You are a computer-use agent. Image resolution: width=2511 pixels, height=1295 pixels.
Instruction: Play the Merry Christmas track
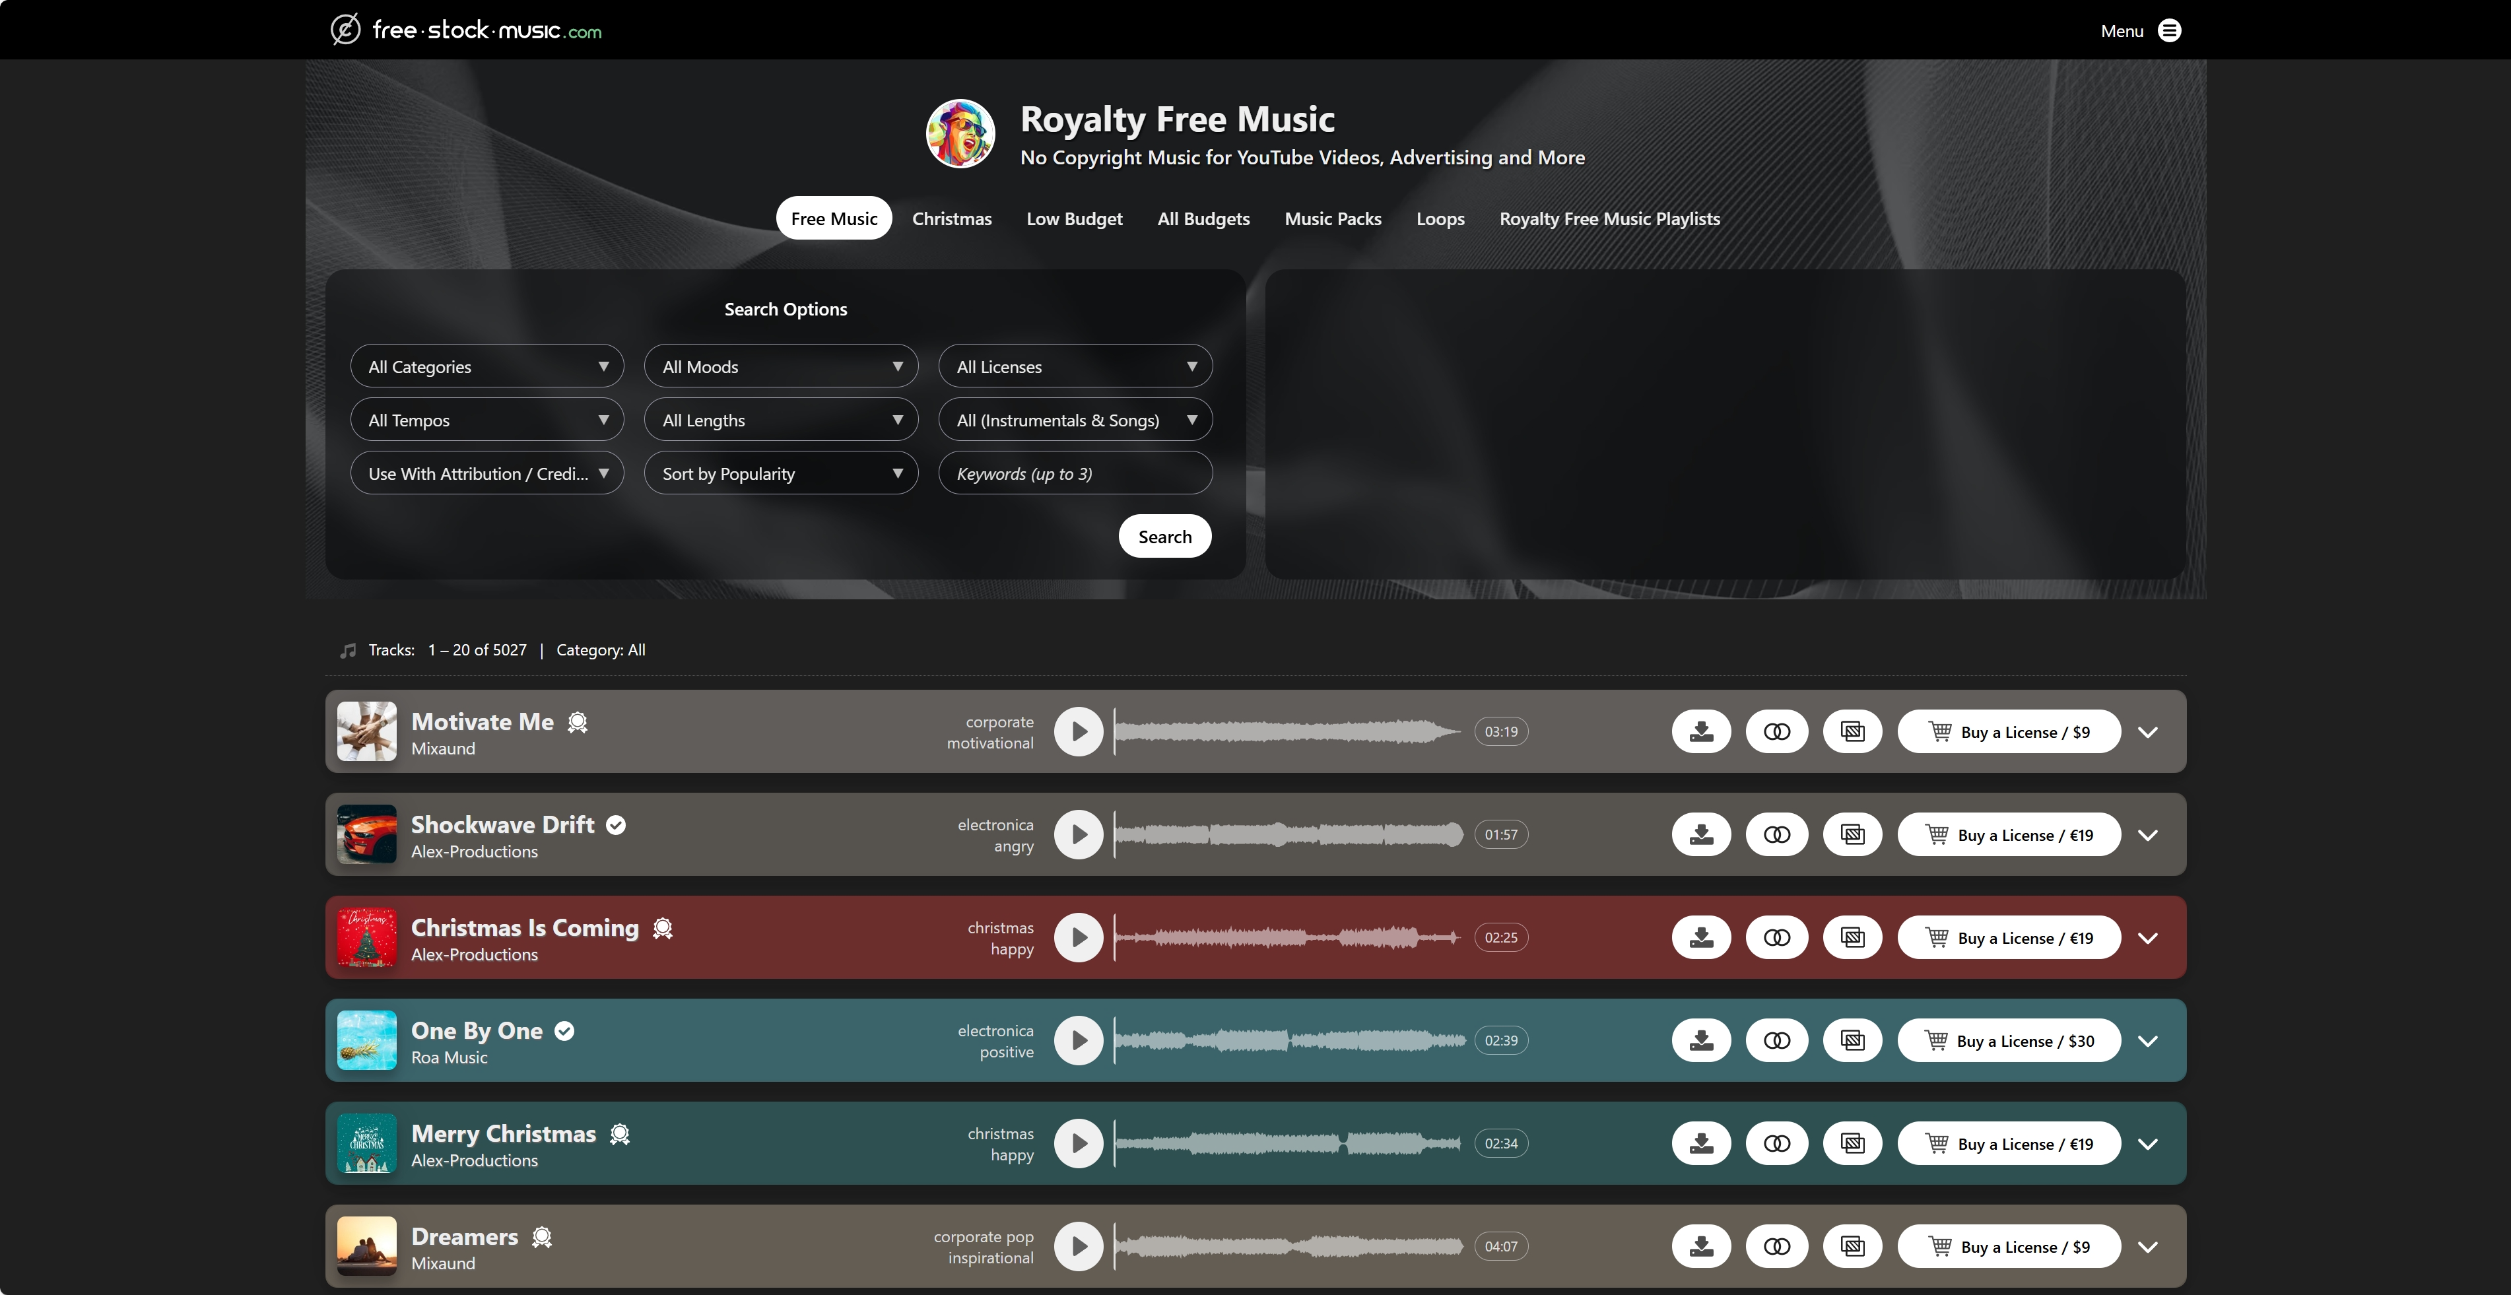point(1078,1143)
